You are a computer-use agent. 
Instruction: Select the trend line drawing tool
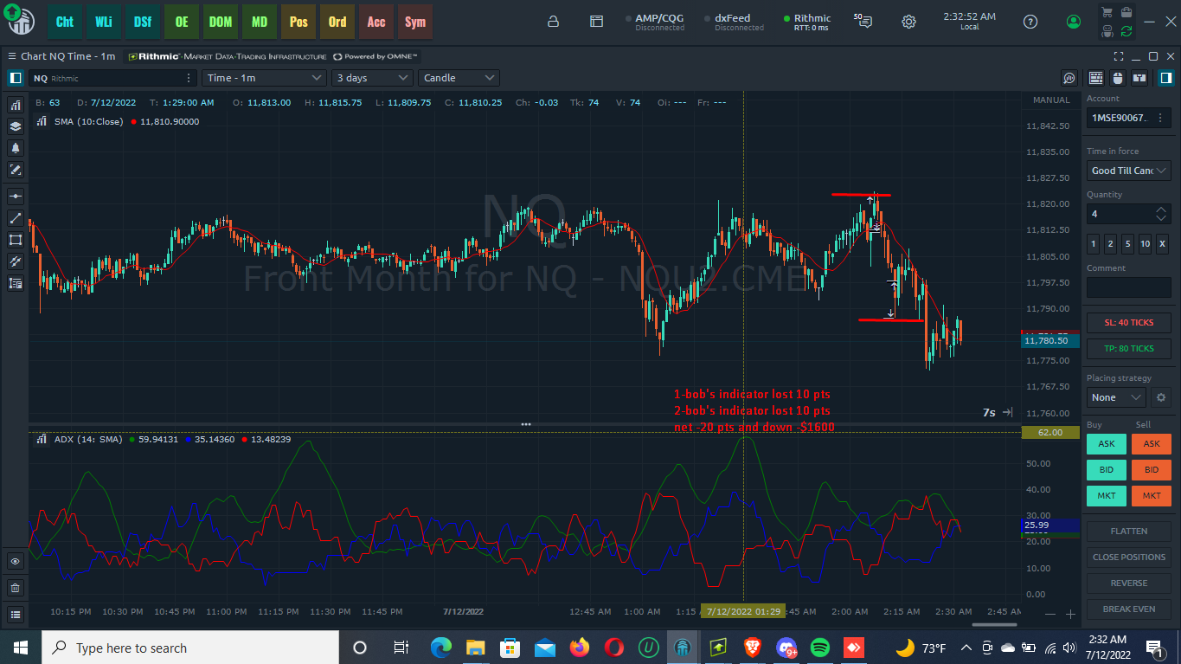tap(16, 218)
